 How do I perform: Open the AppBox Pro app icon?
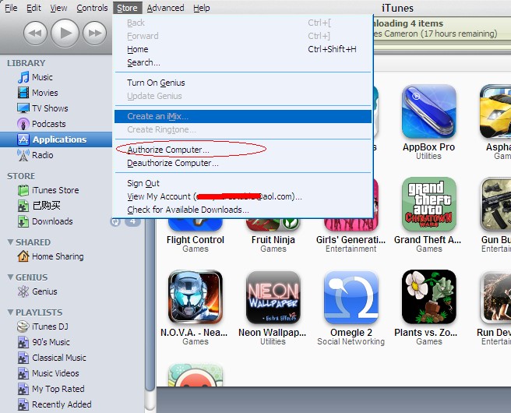(x=428, y=112)
